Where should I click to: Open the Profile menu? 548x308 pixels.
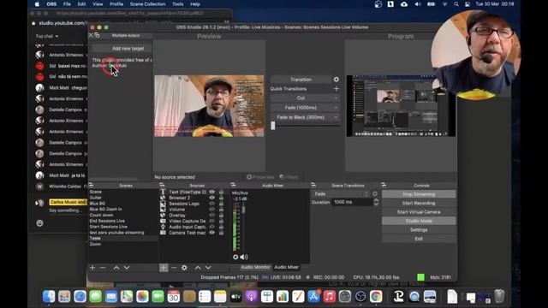click(x=116, y=4)
